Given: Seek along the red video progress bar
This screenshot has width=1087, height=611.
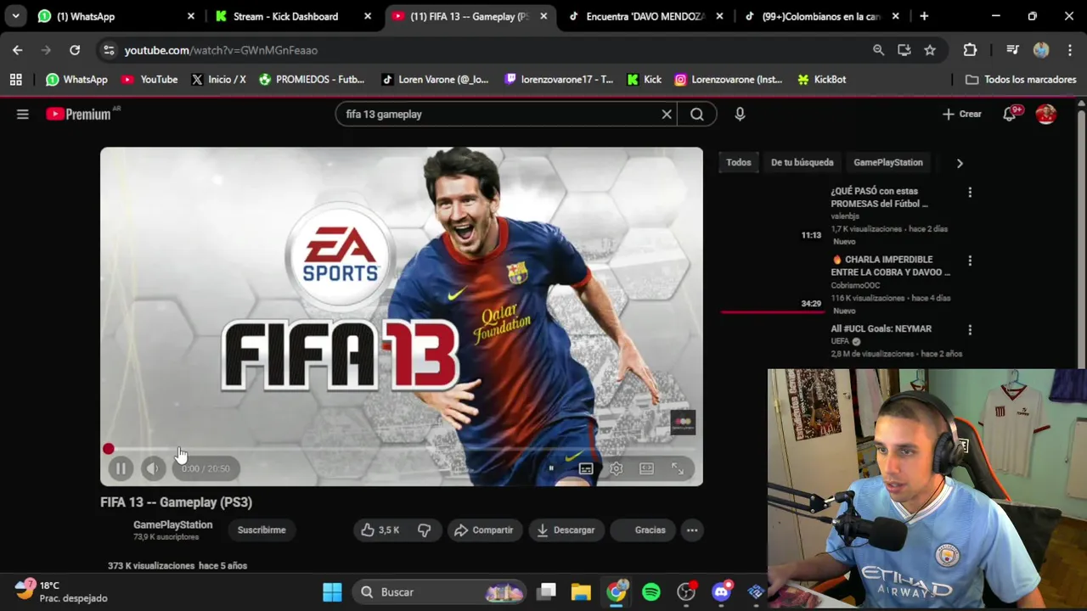Looking at the screenshot, I should pos(402,449).
